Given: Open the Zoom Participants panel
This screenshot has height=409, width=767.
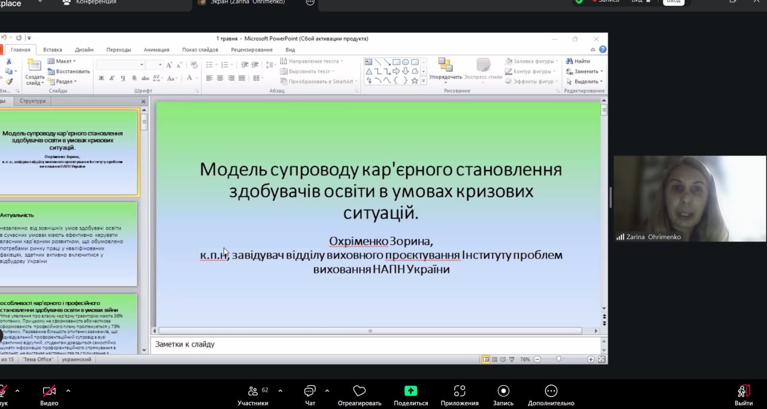Looking at the screenshot, I should click(253, 392).
